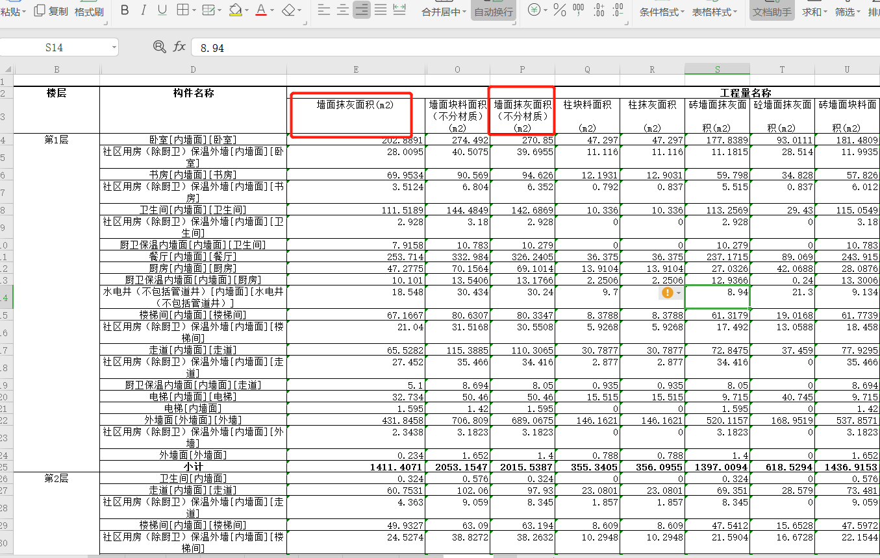Click the eraser clear formatting icon
The height and width of the screenshot is (558, 880).
pyautogui.click(x=288, y=10)
